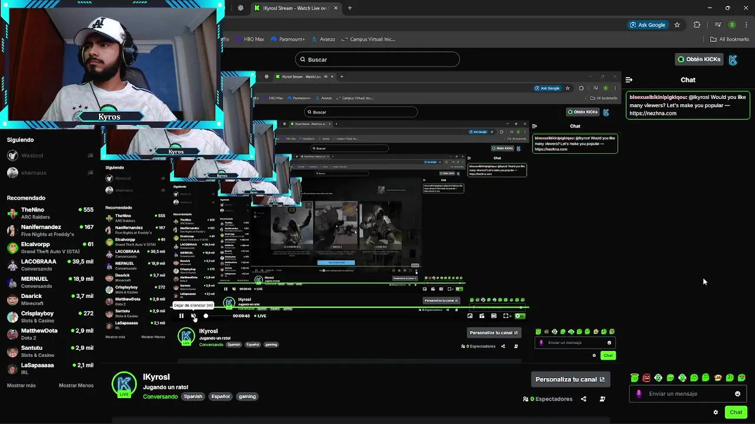Screen dimensions: 755x424
Task: Open recommended channel LaSapaaaaa
Action: (x=50, y=368)
